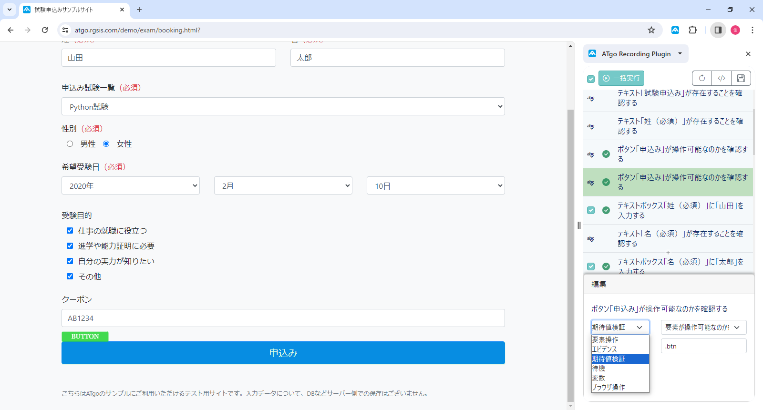Image resolution: width=763 pixels, height=410 pixels.
Task: Go back to the previous page
Action: (10, 30)
